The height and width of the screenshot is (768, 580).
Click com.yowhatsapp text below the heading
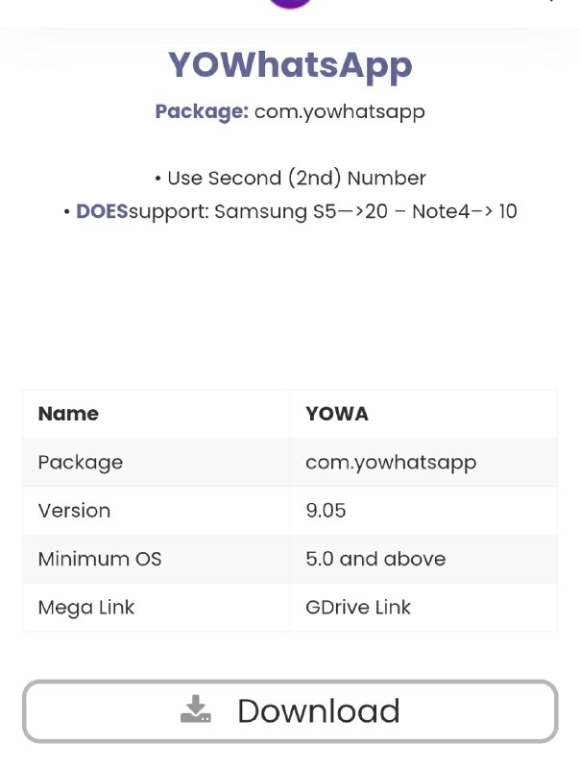point(340,112)
